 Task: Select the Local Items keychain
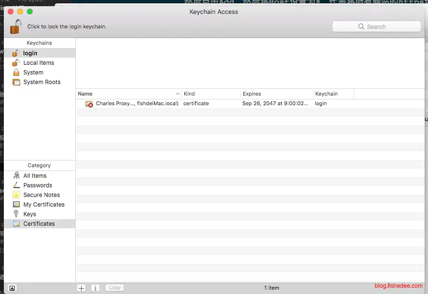pyautogui.click(x=38, y=63)
